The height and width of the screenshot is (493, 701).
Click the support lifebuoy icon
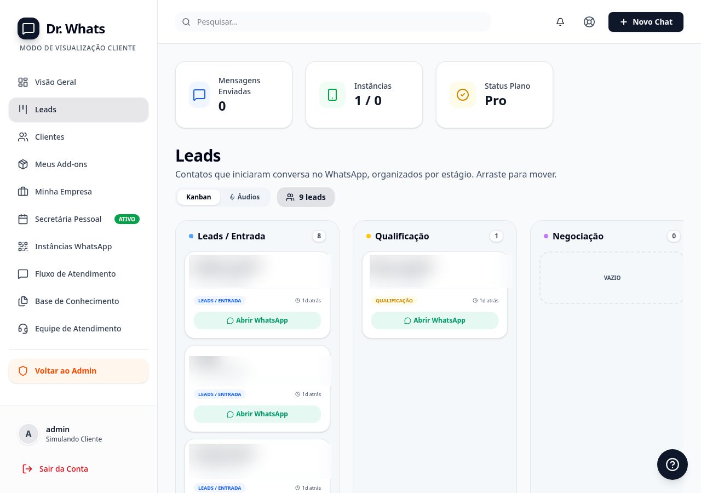589,22
